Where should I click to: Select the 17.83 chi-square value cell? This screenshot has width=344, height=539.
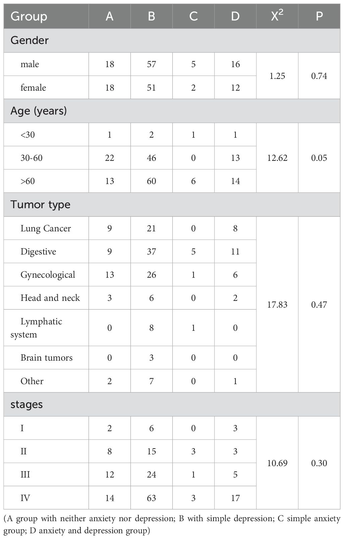(x=277, y=305)
